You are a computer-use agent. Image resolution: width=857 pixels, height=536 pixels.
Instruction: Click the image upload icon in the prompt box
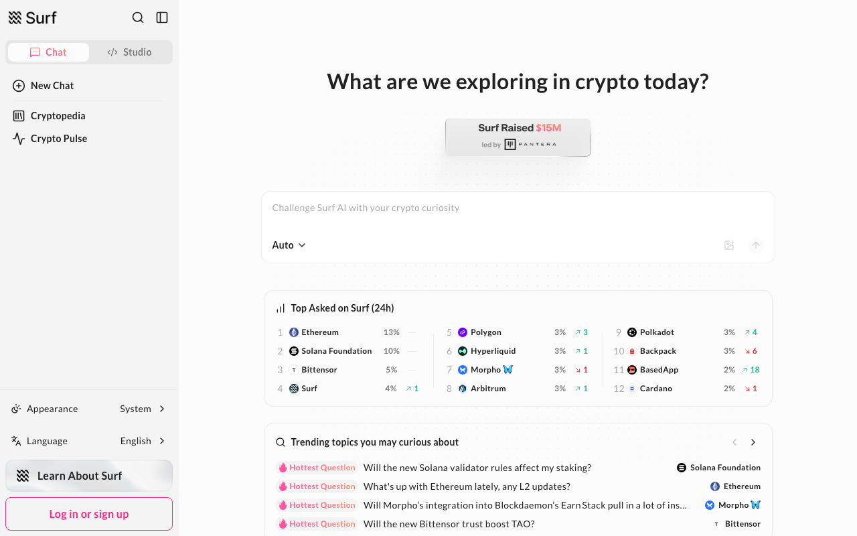pos(728,245)
